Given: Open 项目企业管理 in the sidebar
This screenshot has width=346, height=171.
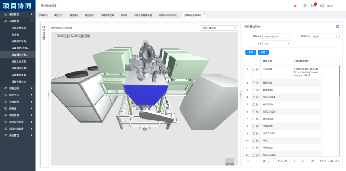Looking at the screenshot, I should coord(18,122).
